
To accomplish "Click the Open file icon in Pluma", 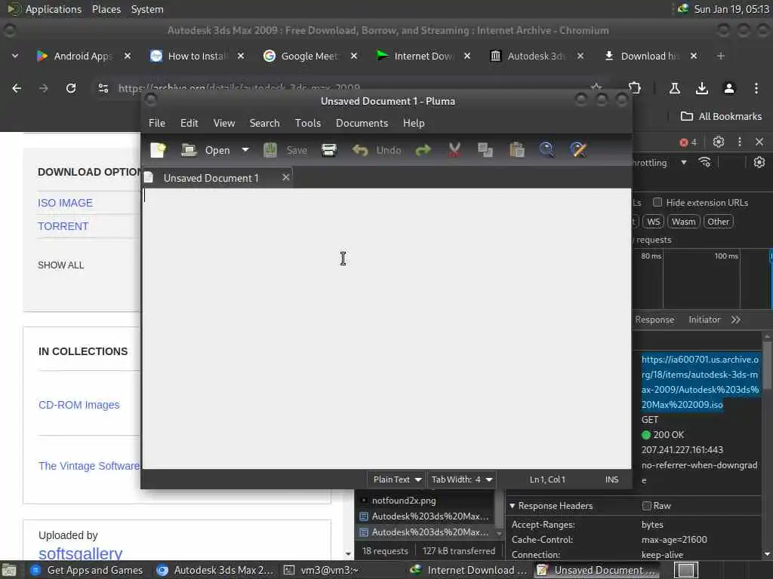I will pos(189,150).
